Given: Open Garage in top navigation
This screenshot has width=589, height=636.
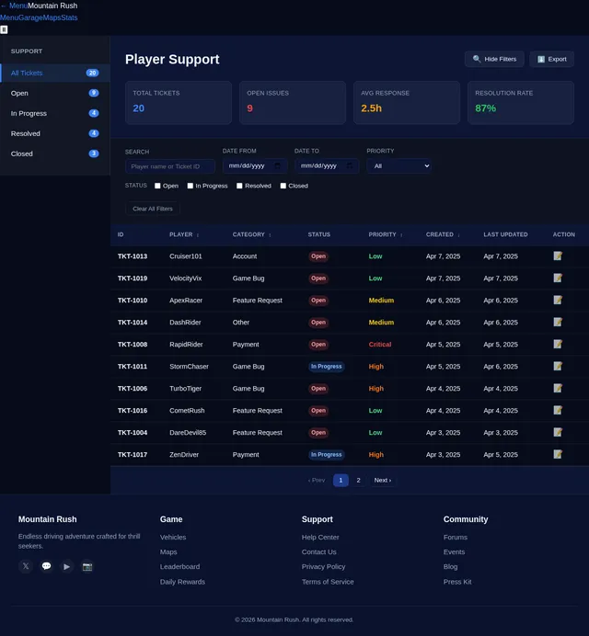Looking at the screenshot, I should tap(30, 17).
